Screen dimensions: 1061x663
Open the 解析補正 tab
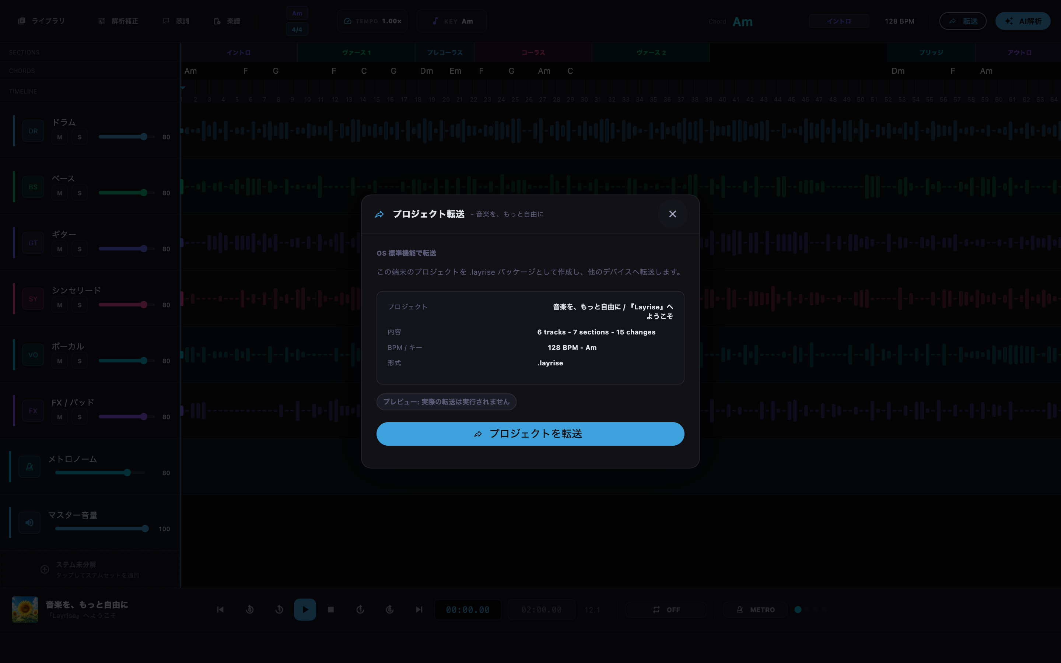[118, 21]
